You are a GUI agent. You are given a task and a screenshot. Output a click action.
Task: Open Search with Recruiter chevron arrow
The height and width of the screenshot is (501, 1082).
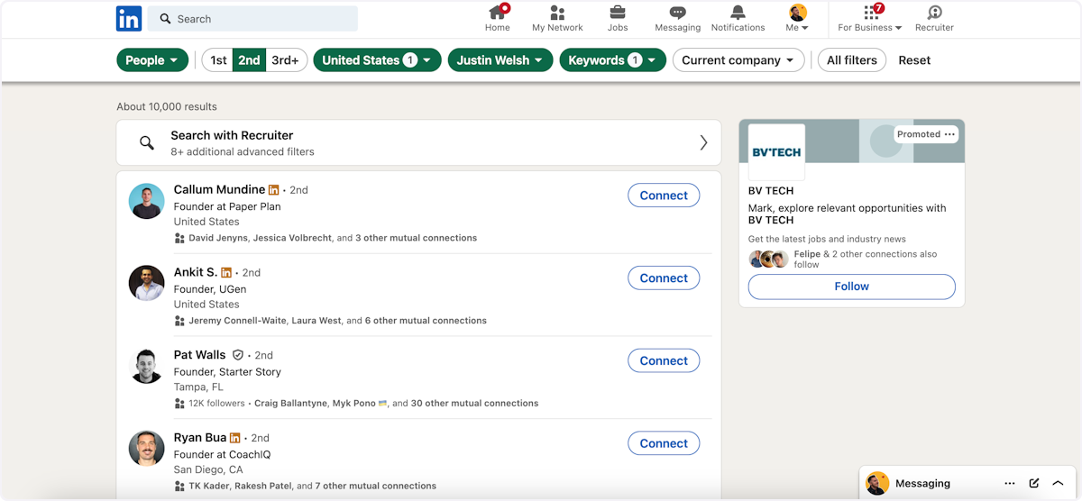703,142
